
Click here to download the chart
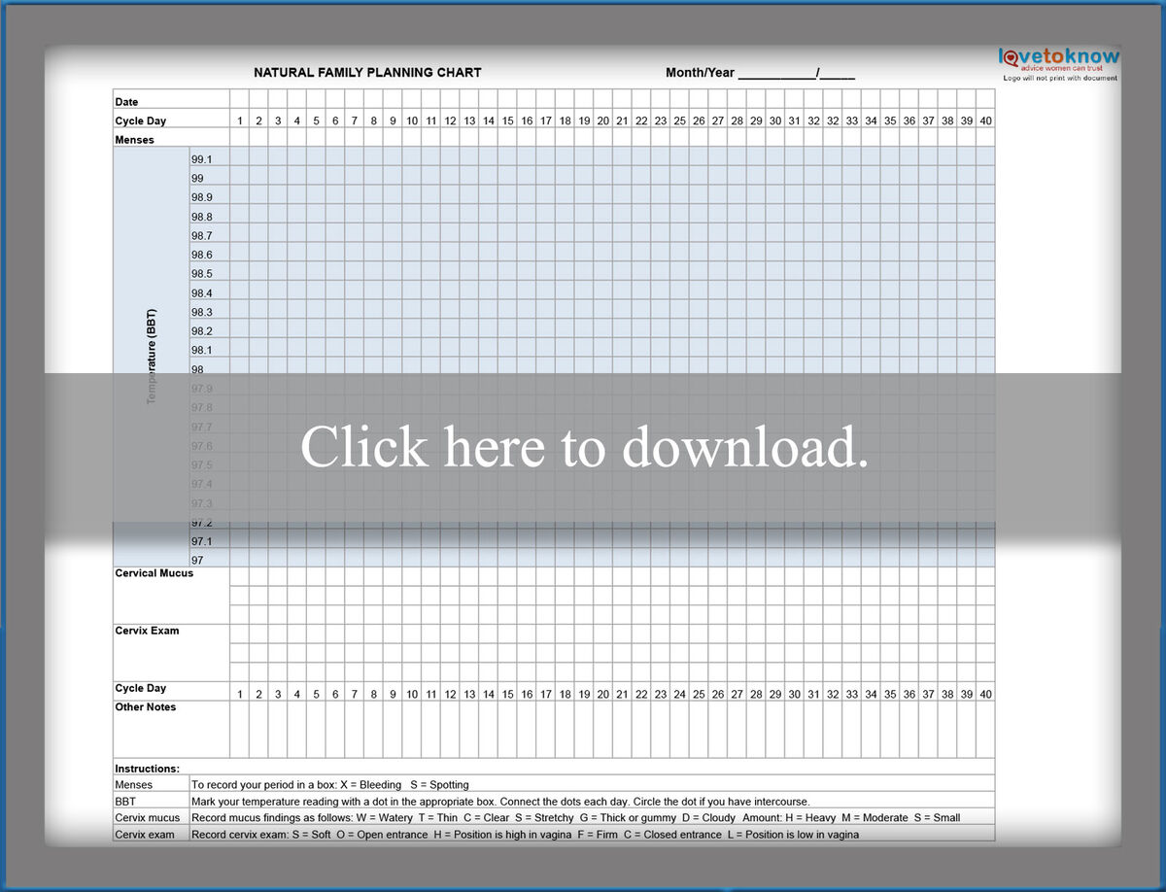tap(583, 447)
